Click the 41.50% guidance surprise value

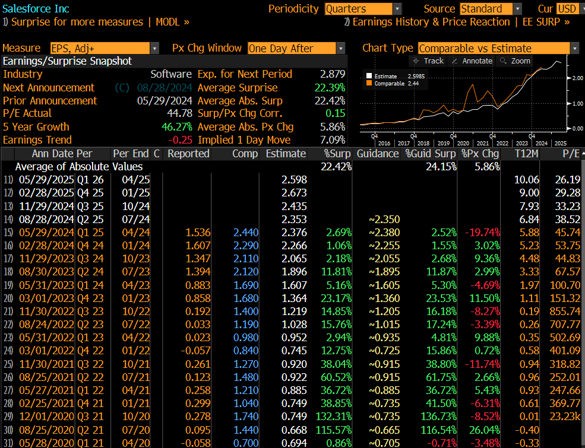click(x=441, y=403)
